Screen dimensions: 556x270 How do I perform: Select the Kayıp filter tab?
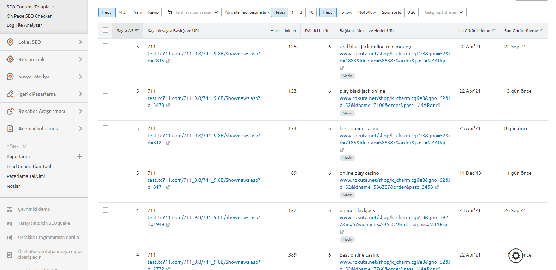(x=153, y=12)
